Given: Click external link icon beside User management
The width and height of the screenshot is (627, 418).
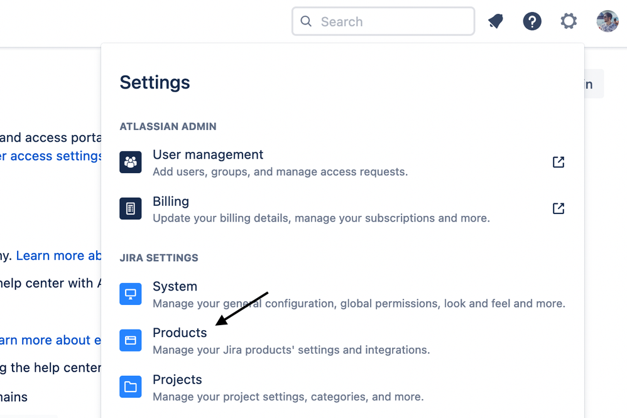Looking at the screenshot, I should [x=559, y=162].
